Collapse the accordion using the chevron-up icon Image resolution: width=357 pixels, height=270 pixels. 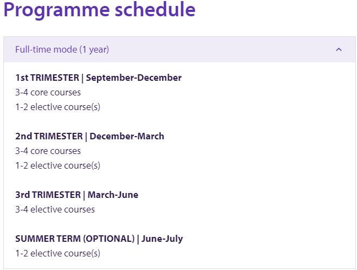coord(339,49)
